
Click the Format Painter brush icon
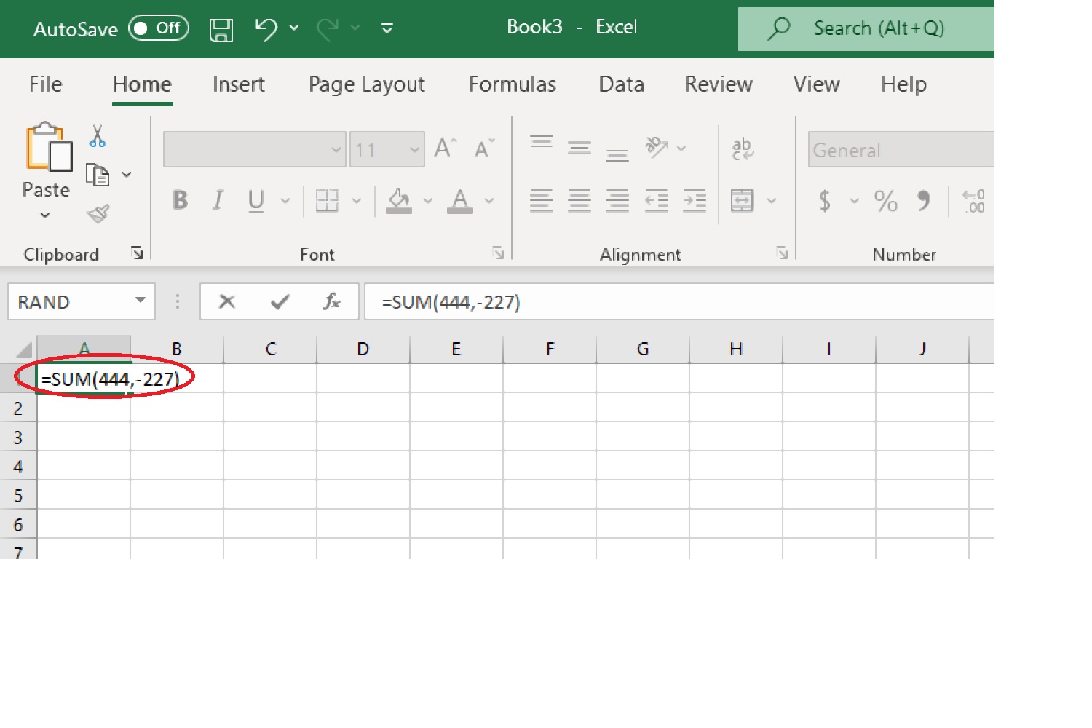[x=98, y=213]
